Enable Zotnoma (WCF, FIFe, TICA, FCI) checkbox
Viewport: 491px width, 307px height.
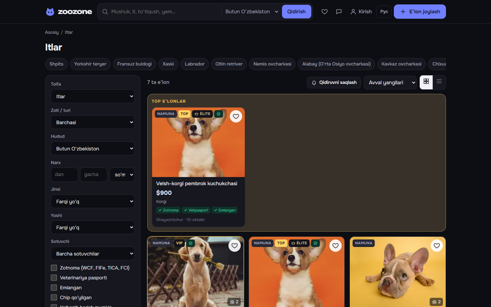54,268
